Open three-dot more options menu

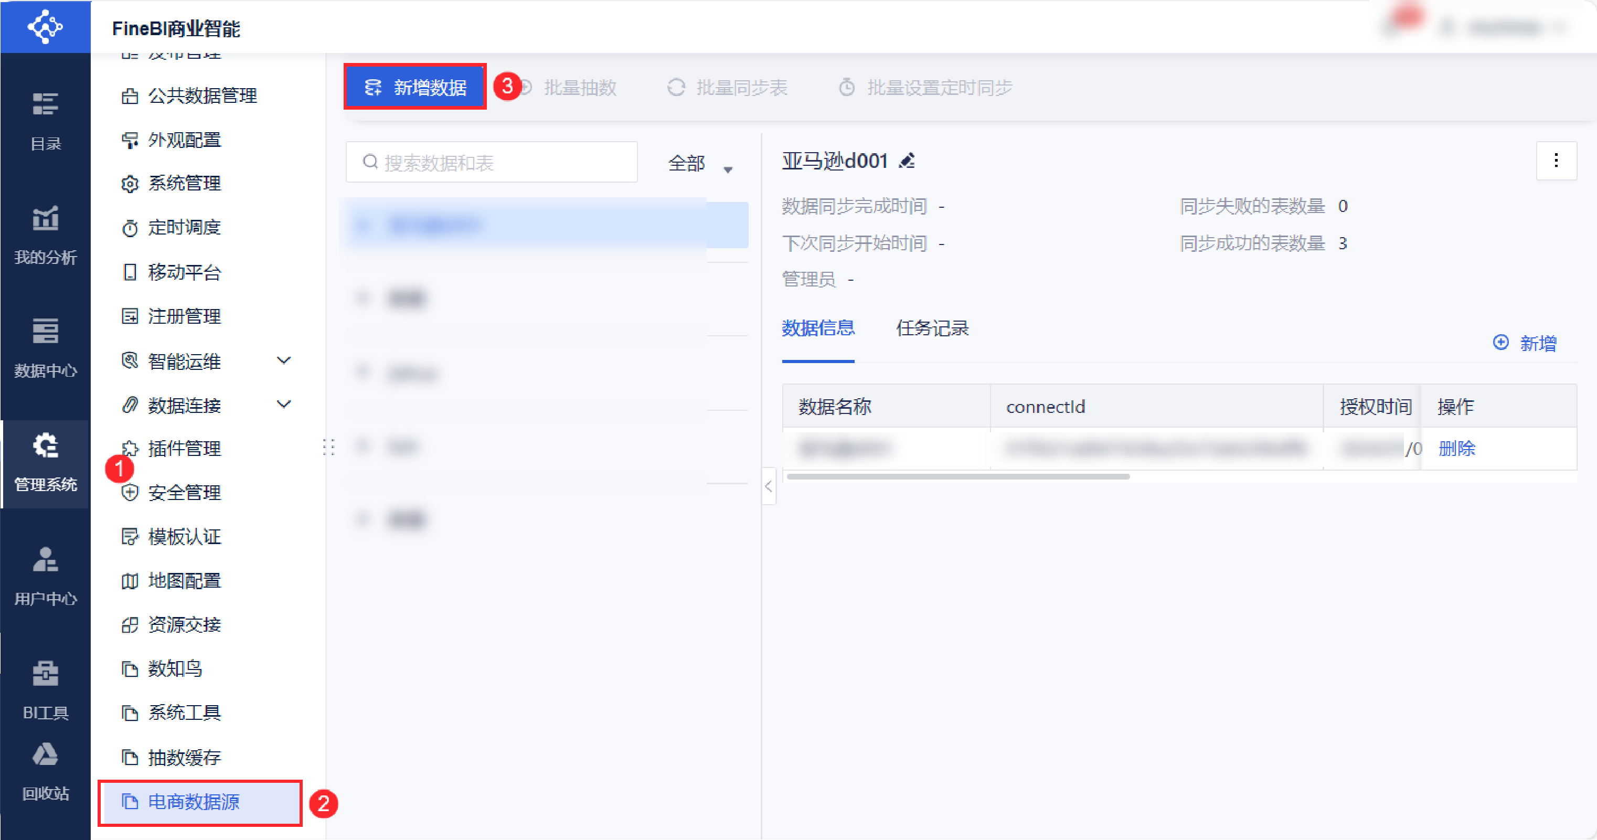[1556, 161]
